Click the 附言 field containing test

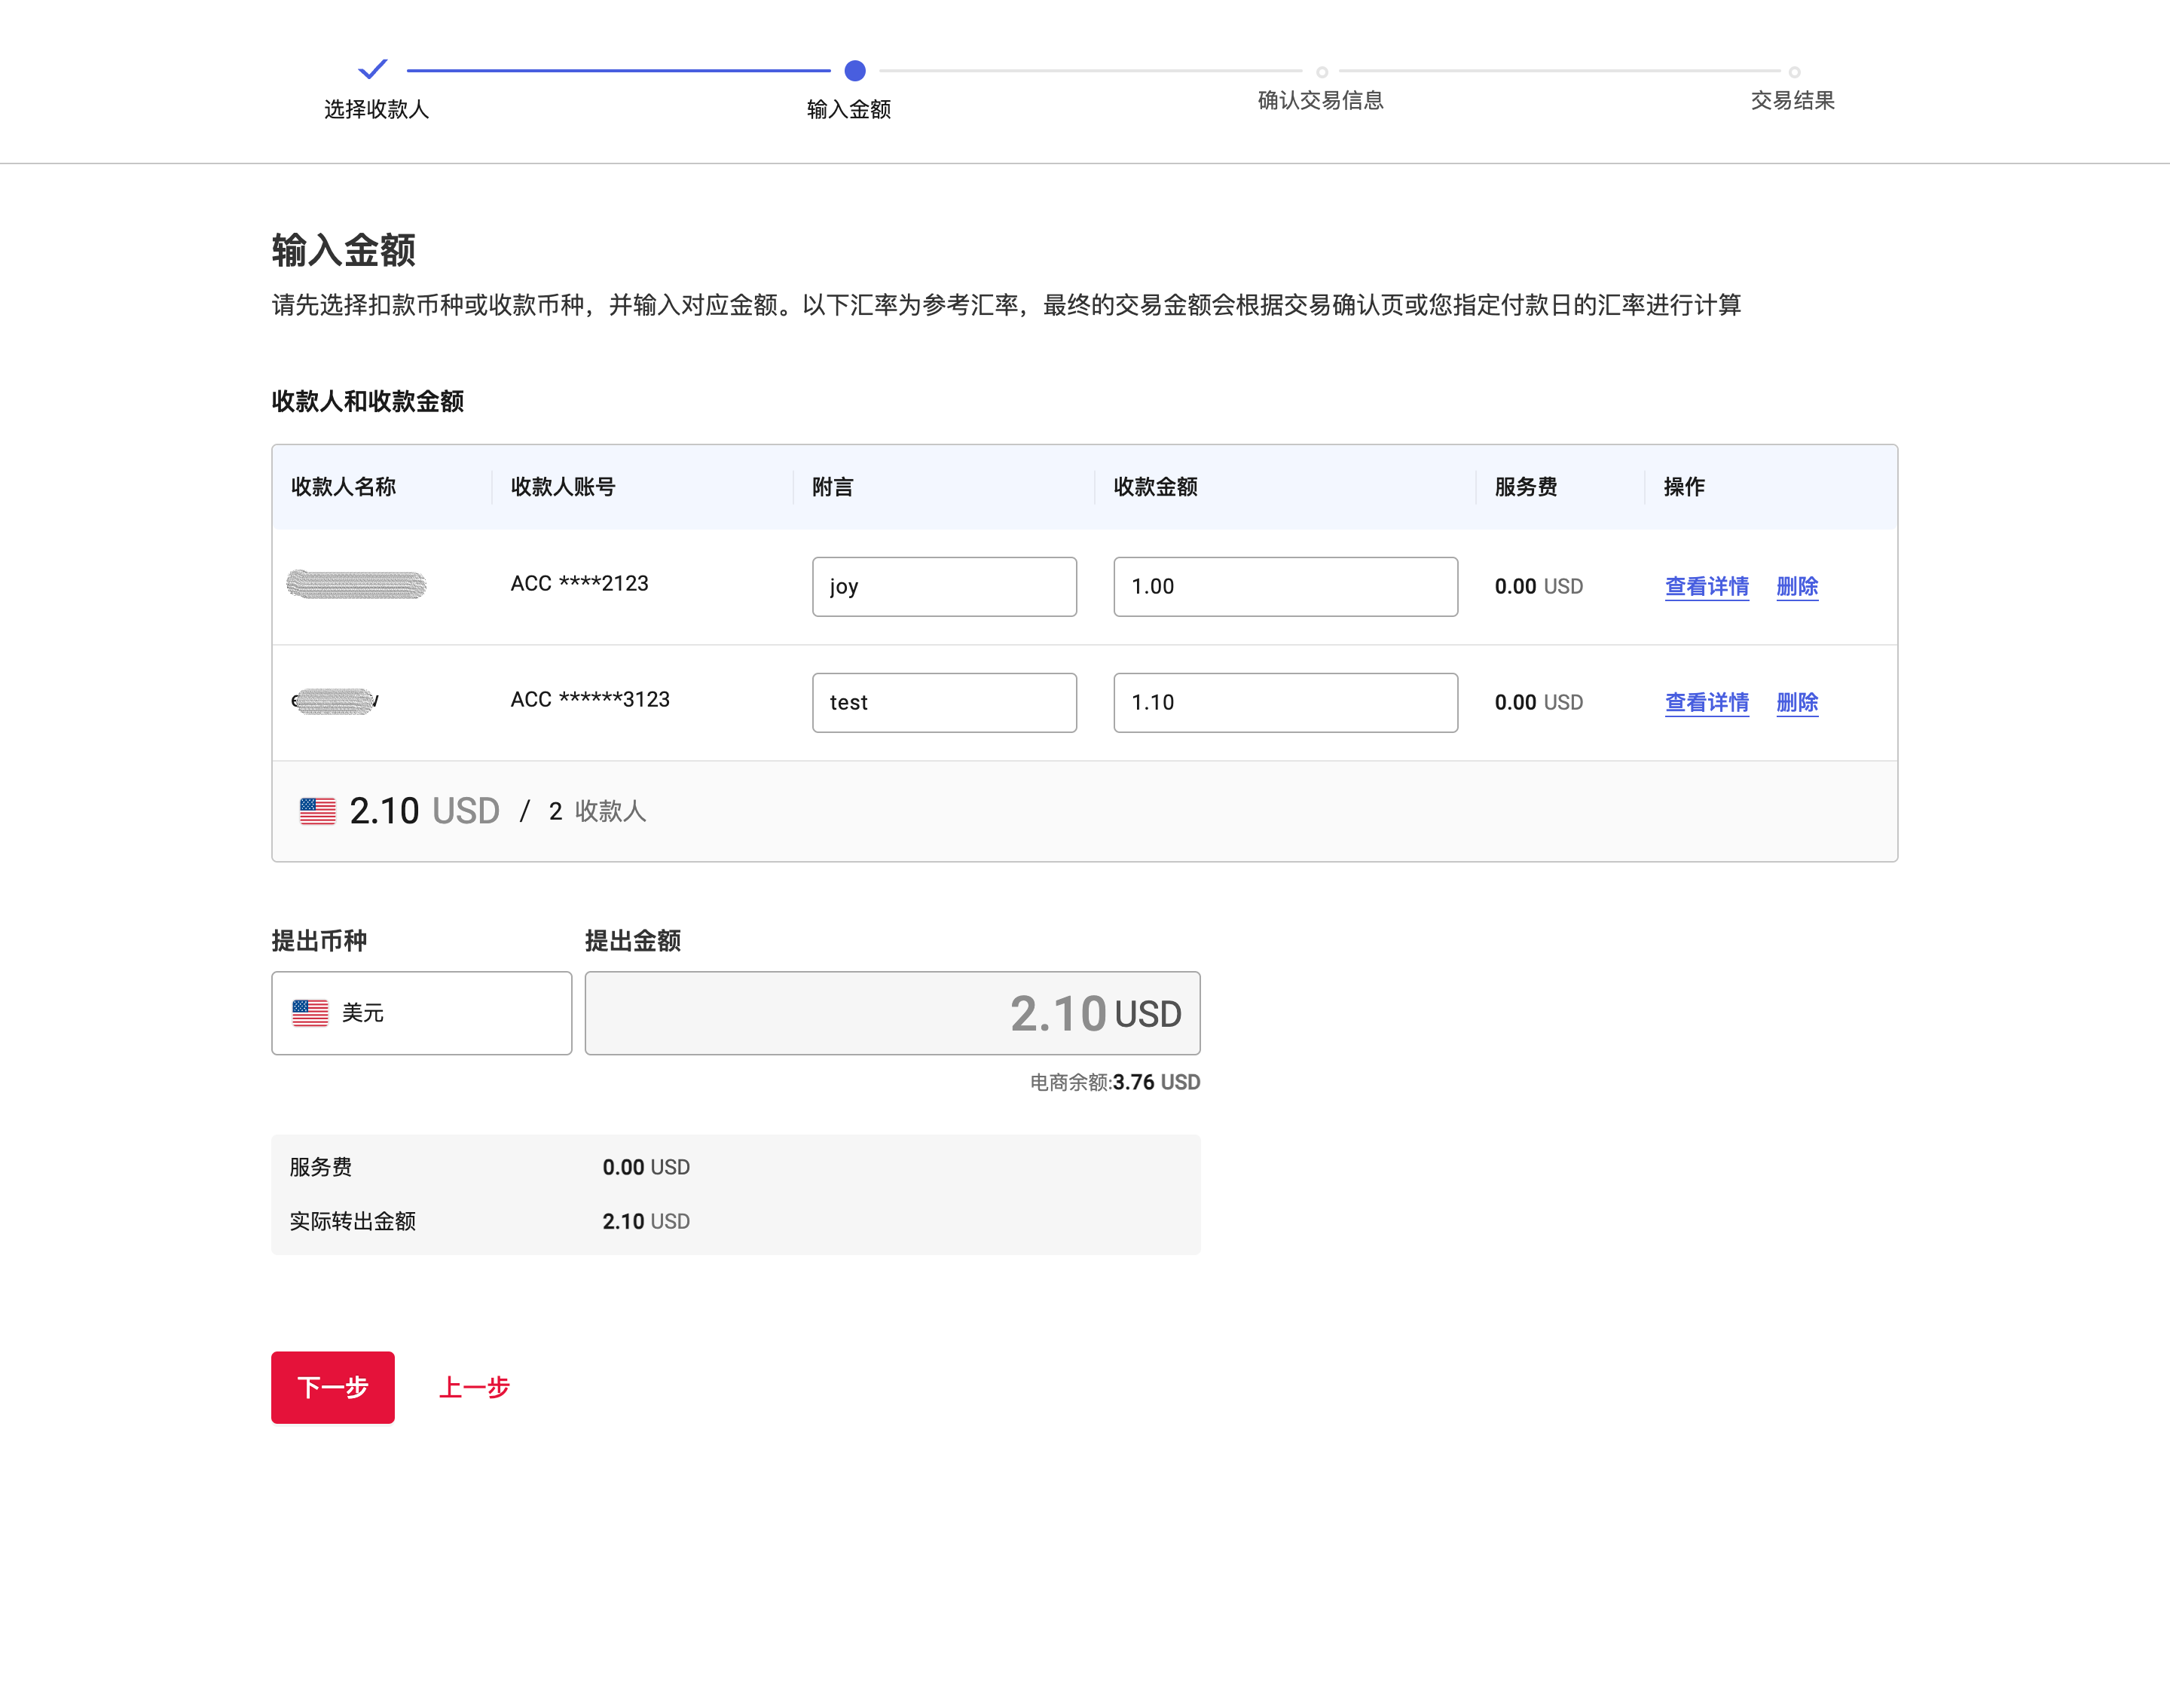[x=944, y=702]
